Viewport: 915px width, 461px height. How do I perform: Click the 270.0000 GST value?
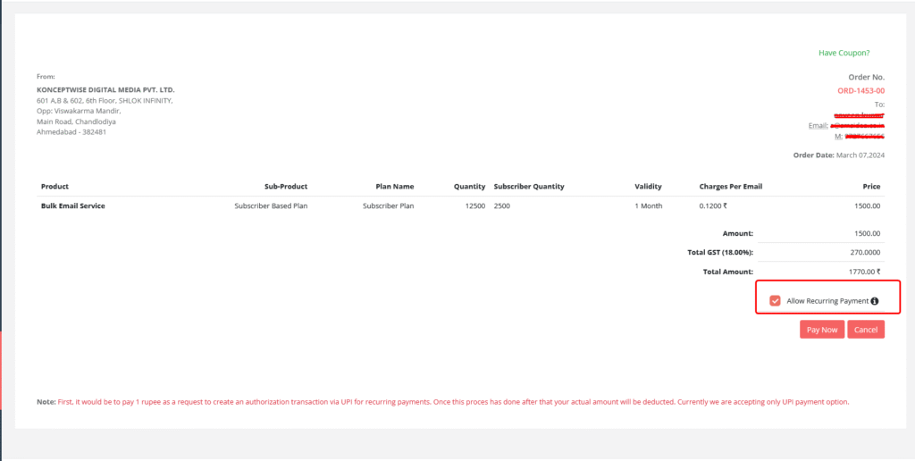point(864,252)
